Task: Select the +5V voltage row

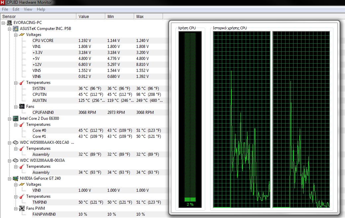Action: (x=100, y=59)
